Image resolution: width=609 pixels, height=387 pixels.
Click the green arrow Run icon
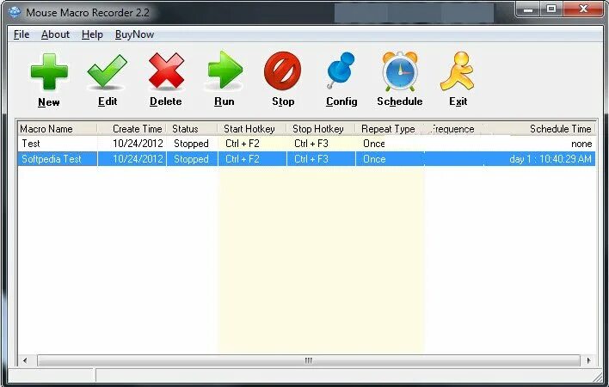[225, 70]
